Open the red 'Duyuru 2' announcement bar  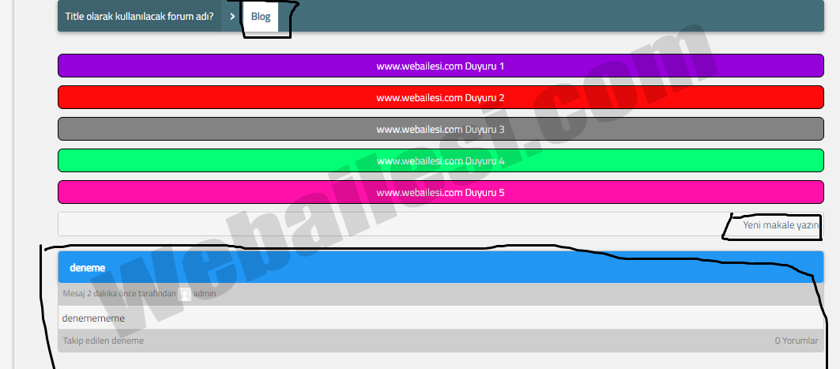(440, 97)
